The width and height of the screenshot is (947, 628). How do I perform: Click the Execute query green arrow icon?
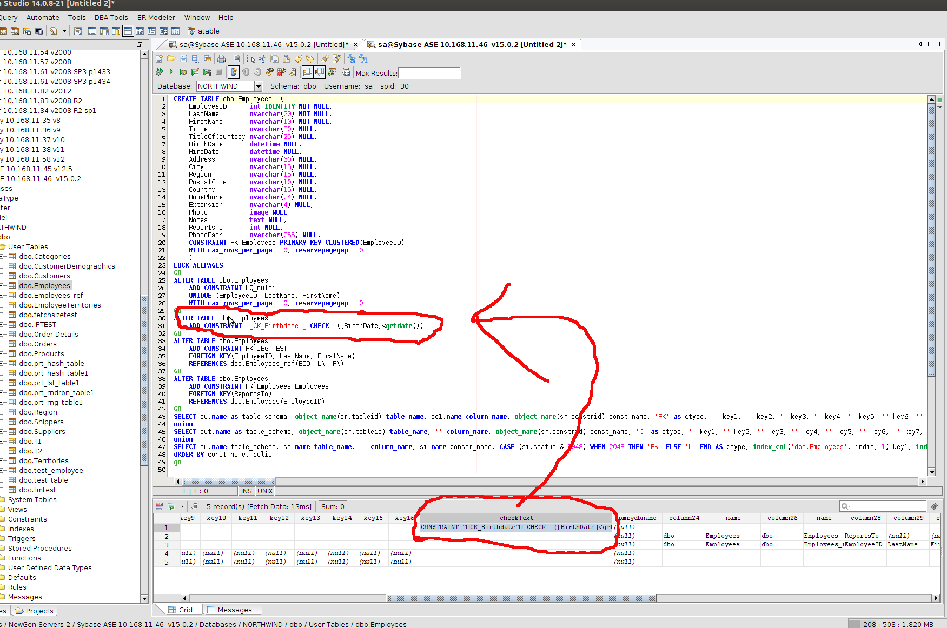(171, 72)
